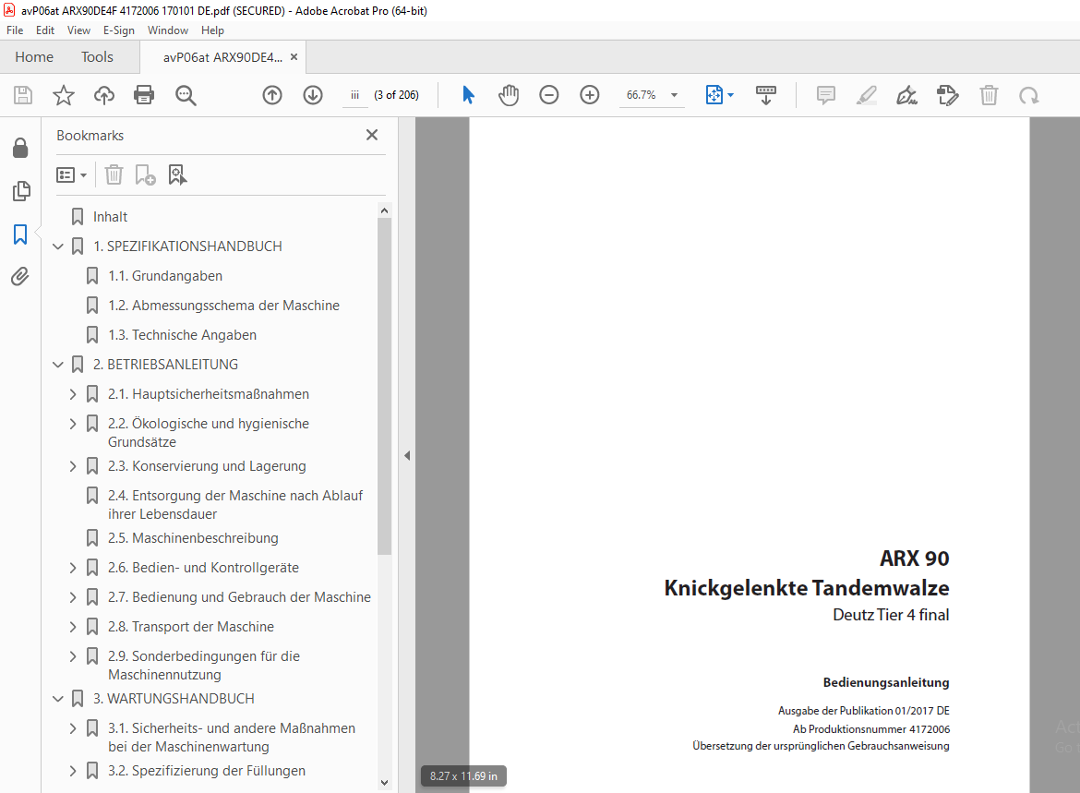Click the toolbar delete trash icon

point(989,95)
